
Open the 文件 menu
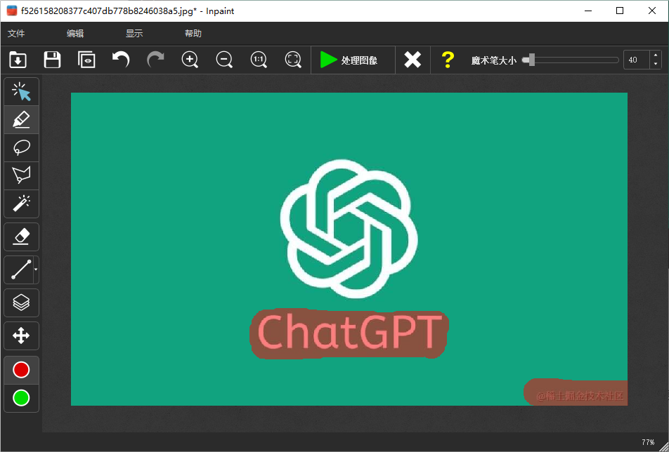pyautogui.click(x=16, y=34)
